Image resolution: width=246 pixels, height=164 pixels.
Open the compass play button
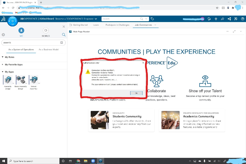pyautogui.click(x=13, y=21)
